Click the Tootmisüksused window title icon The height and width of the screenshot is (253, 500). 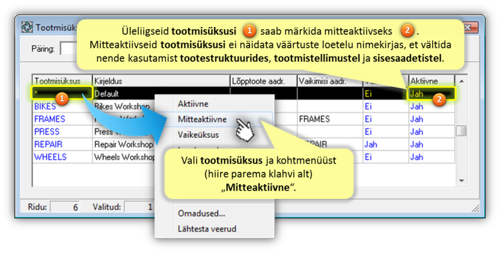[x=27, y=27]
